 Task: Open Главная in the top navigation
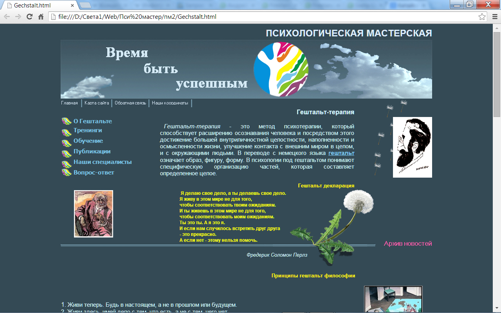coord(69,103)
